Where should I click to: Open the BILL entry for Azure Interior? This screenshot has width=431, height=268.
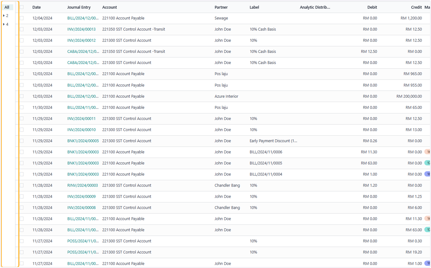[x=83, y=96]
